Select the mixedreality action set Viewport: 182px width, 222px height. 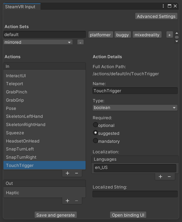[x=147, y=35]
